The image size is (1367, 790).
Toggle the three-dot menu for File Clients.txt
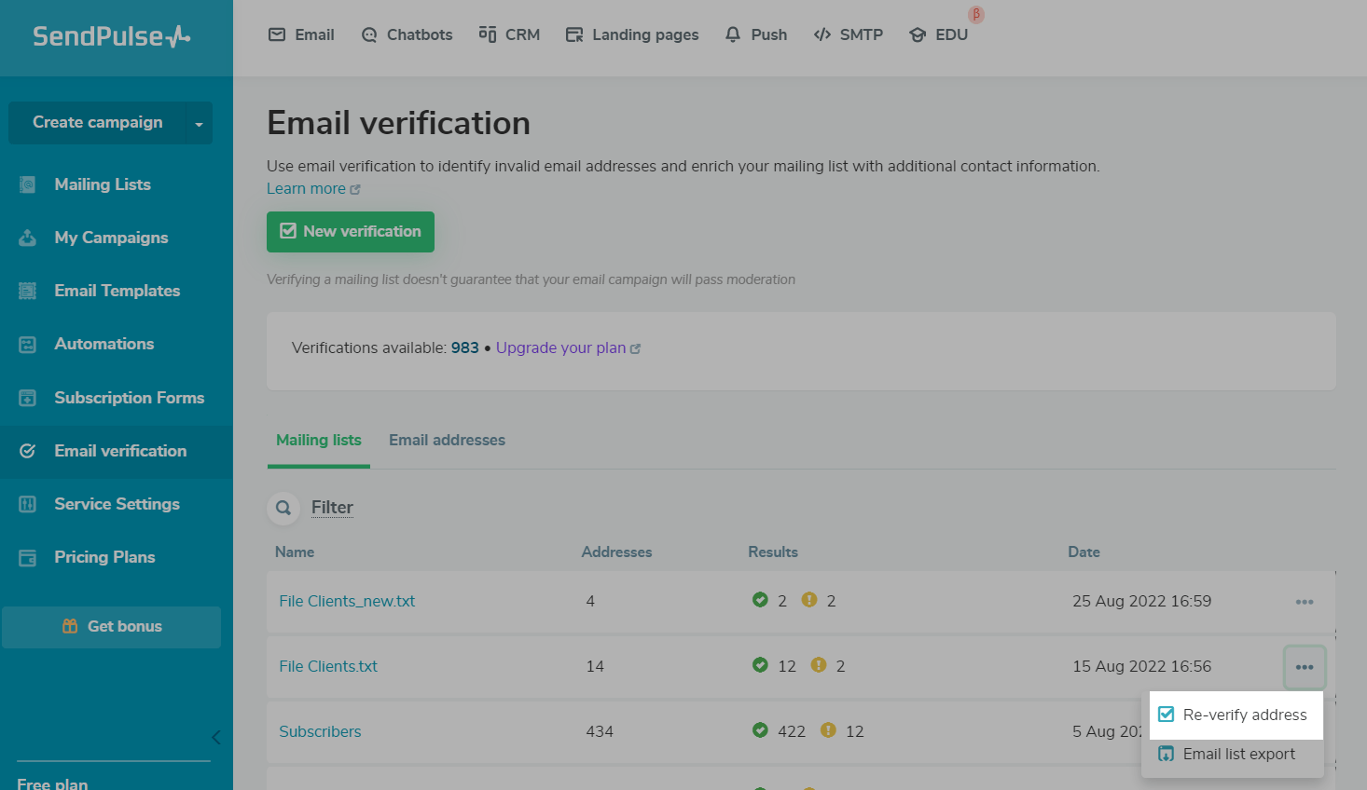point(1305,667)
